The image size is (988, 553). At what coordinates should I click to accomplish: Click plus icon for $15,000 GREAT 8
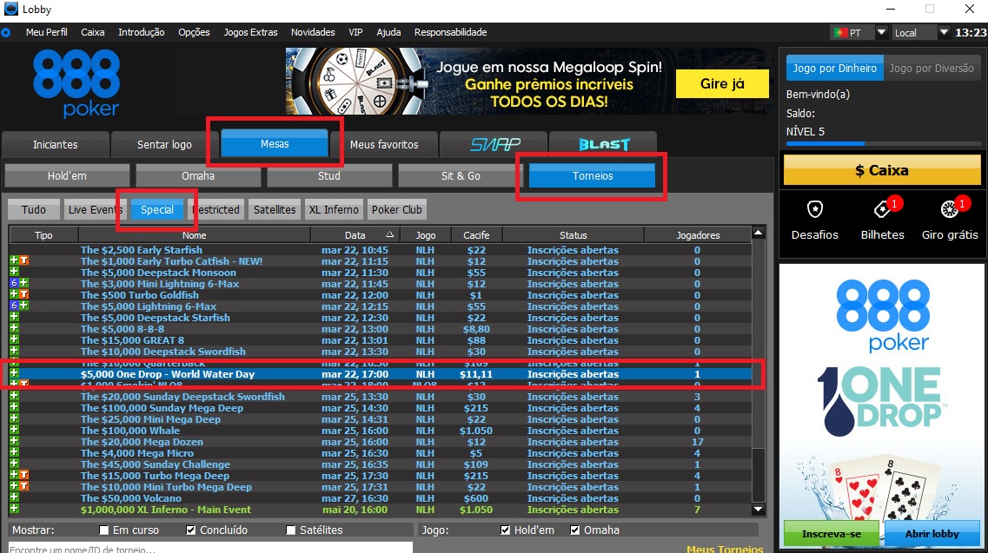point(14,339)
